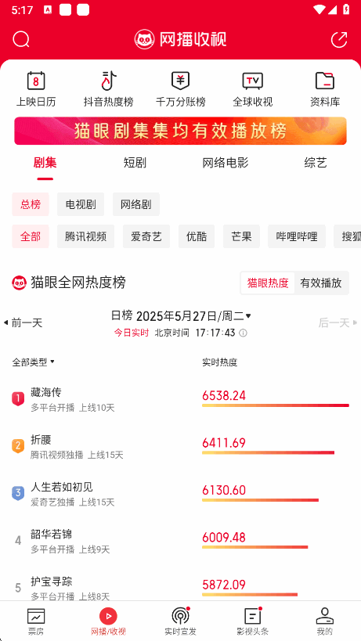Expand the date picker 2025年5月27日
Viewport: 361px width, 641px height.
point(193,316)
